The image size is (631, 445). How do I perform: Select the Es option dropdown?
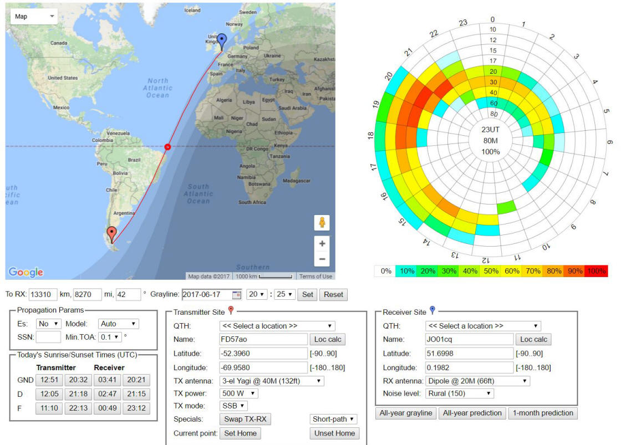48,324
